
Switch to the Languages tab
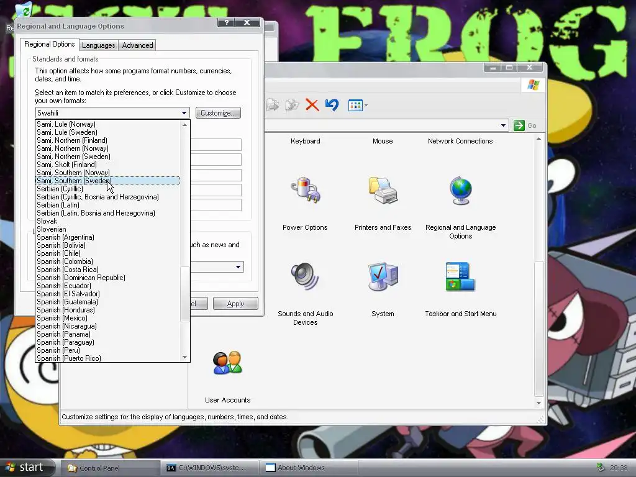[x=99, y=45]
